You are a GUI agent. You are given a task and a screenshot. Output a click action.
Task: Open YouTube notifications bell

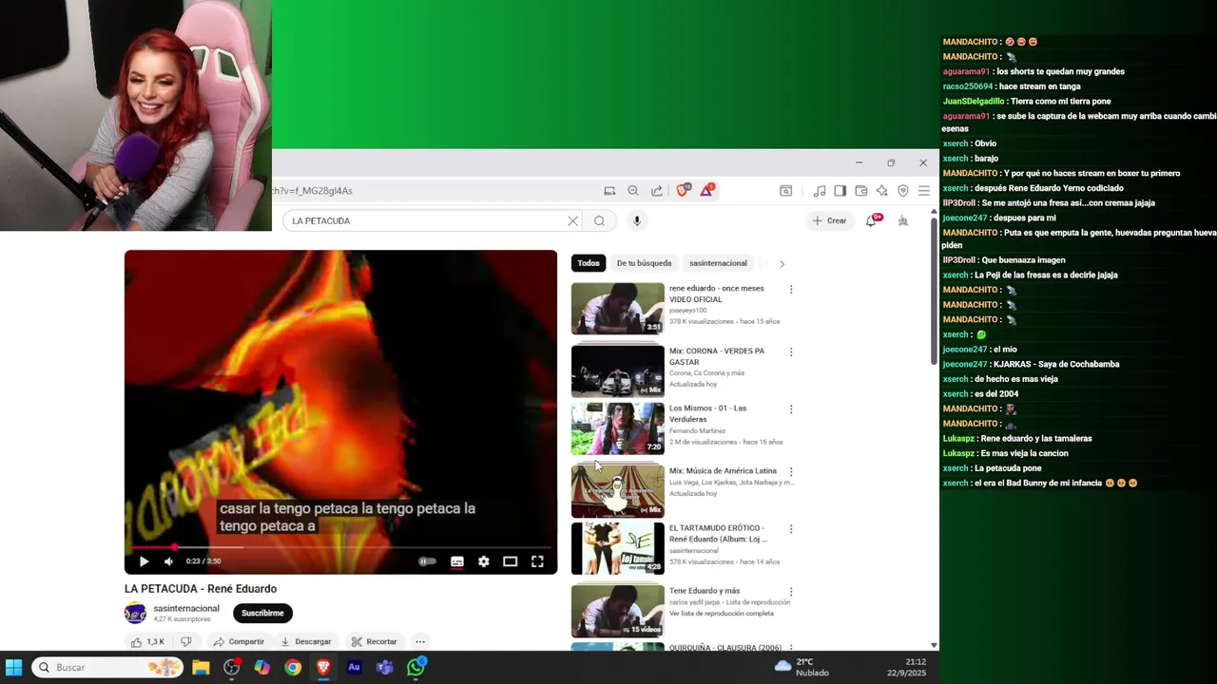tap(871, 220)
